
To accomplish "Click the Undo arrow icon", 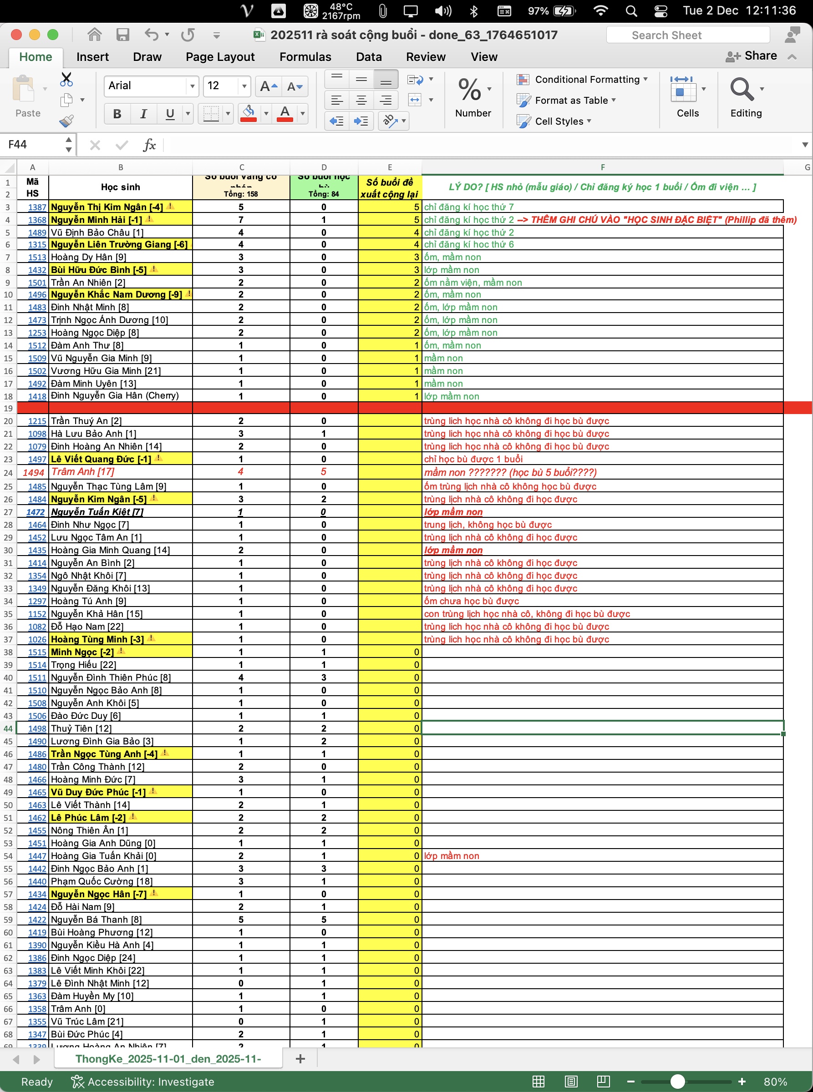I will click(x=151, y=35).
